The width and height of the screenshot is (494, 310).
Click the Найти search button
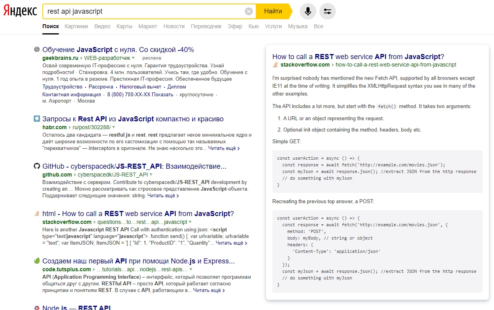[273, 11]
